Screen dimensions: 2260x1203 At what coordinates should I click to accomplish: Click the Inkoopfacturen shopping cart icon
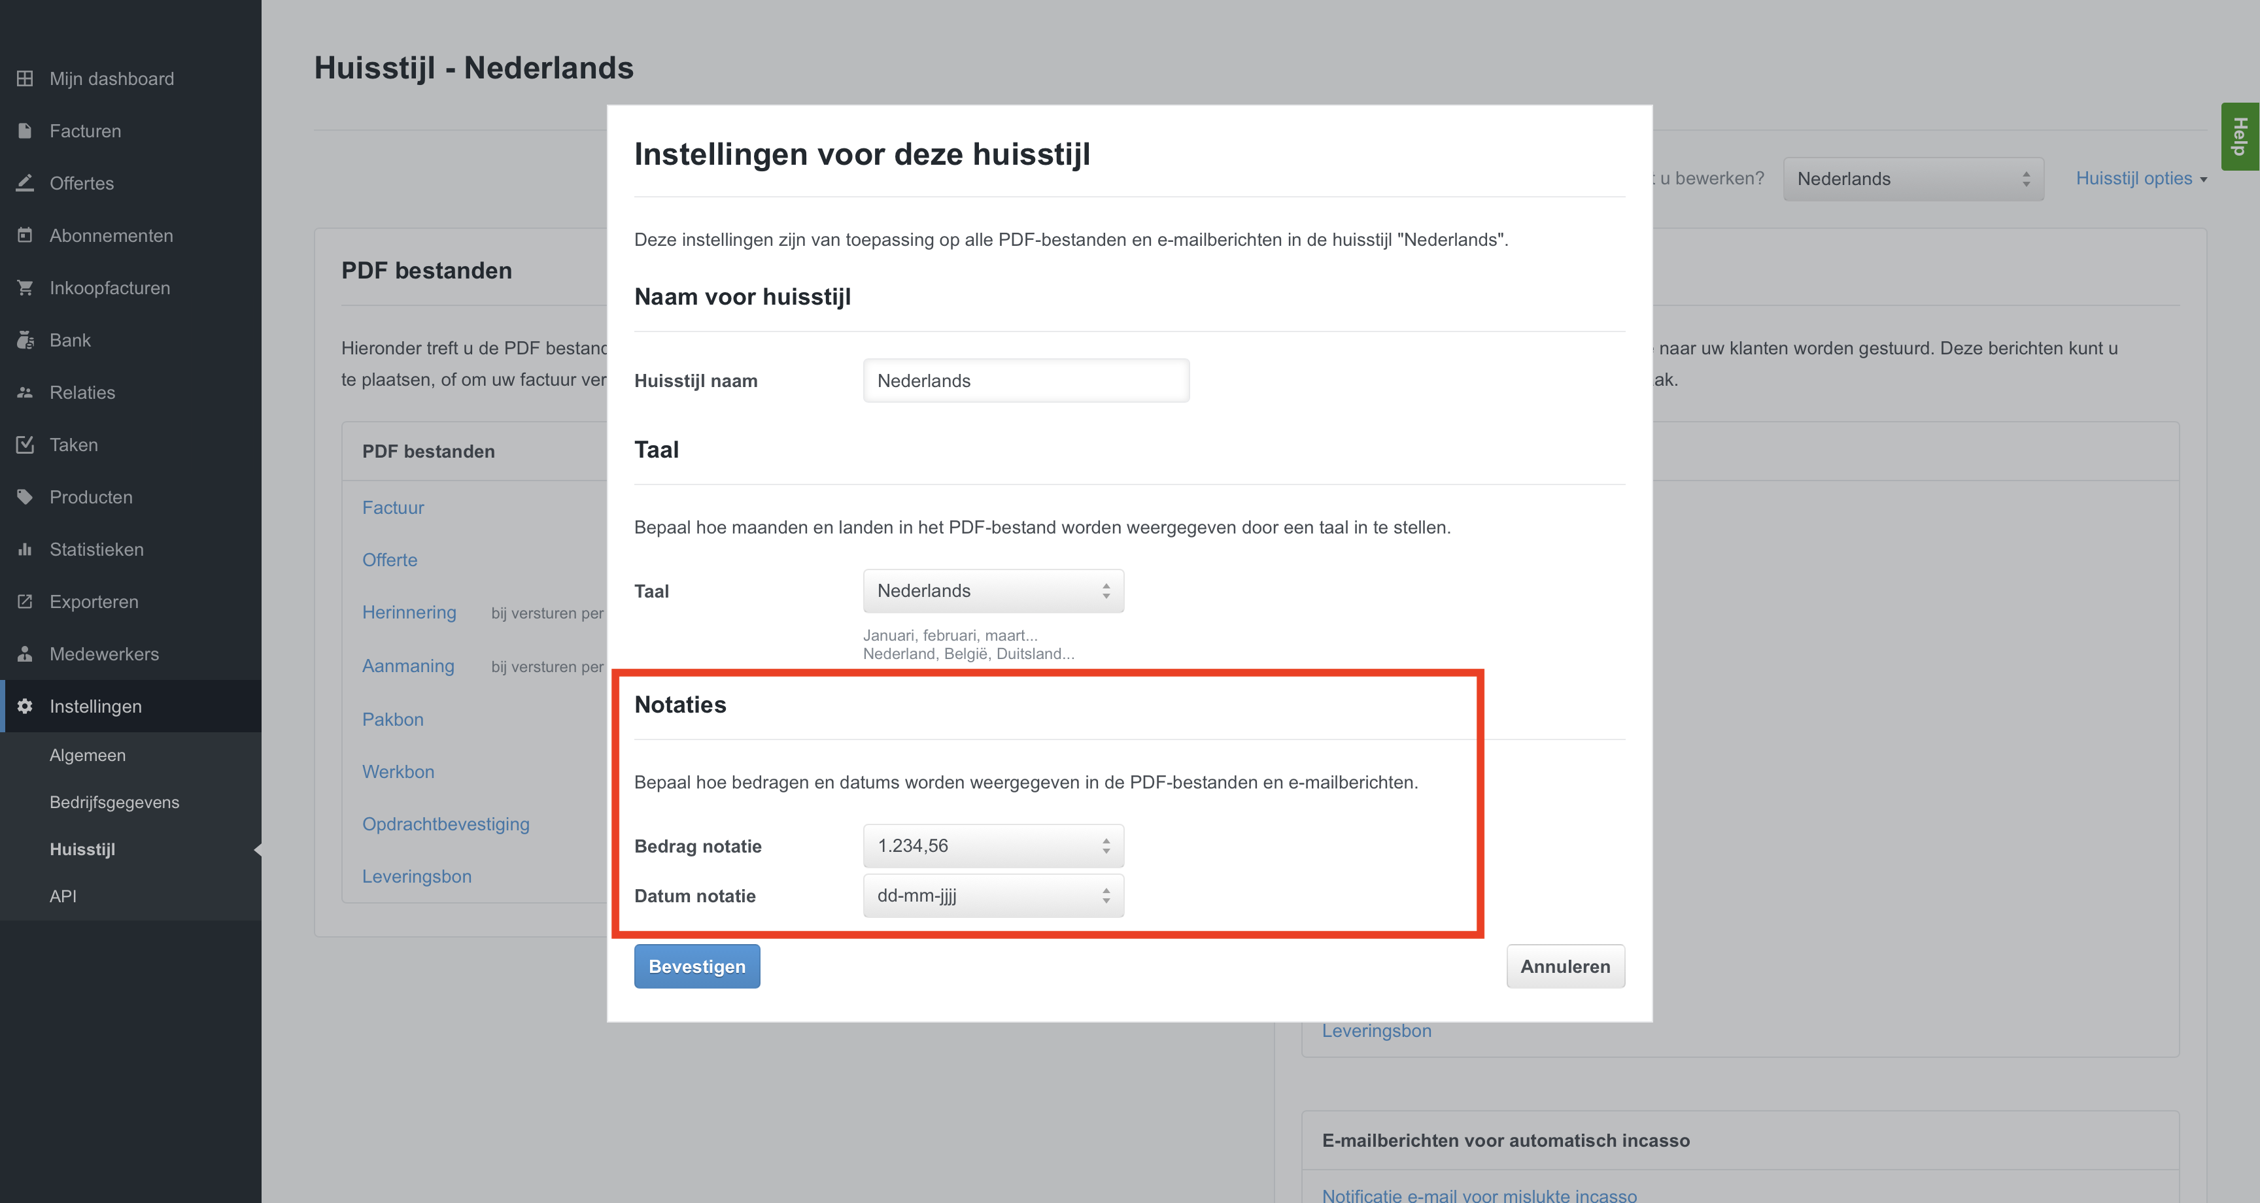[25, 288]
